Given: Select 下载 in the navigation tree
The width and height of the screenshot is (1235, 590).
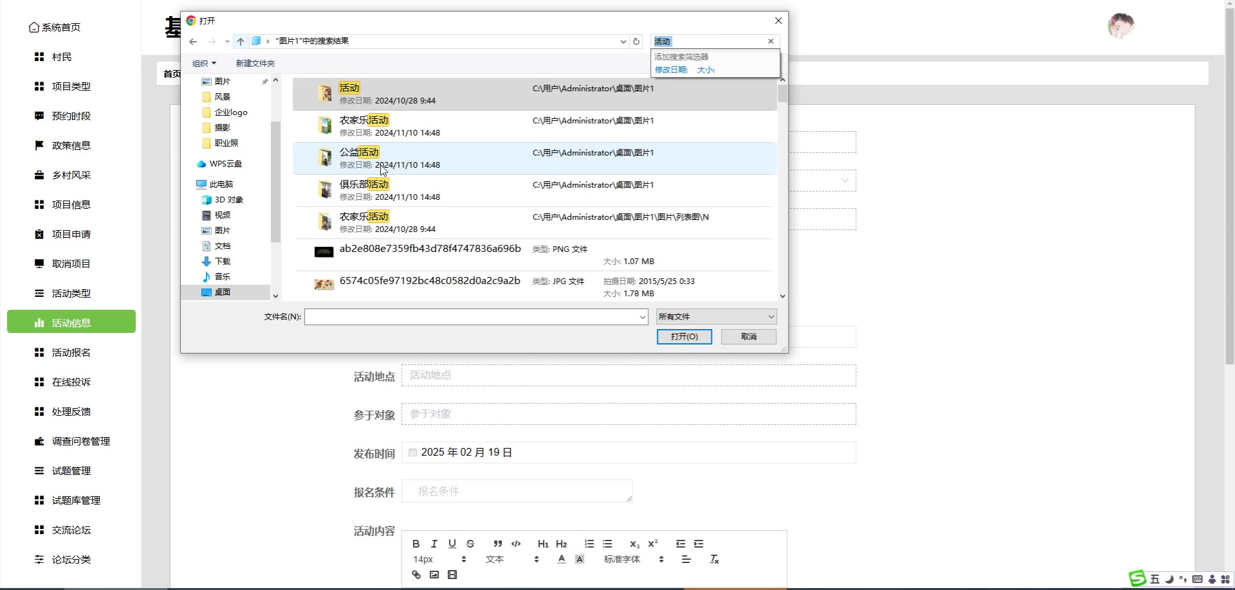Looking at the screenshot, I should (x=222, y=261).
